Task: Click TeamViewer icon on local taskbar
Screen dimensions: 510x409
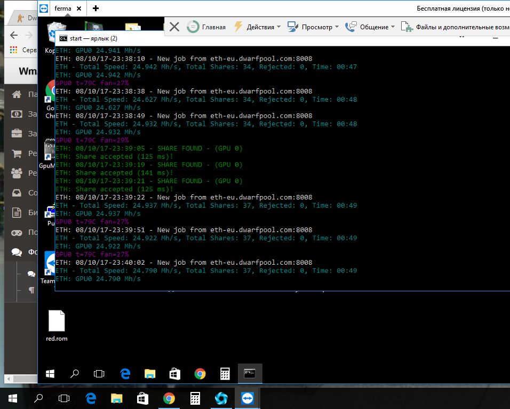Action: click(x=248, y=398)
